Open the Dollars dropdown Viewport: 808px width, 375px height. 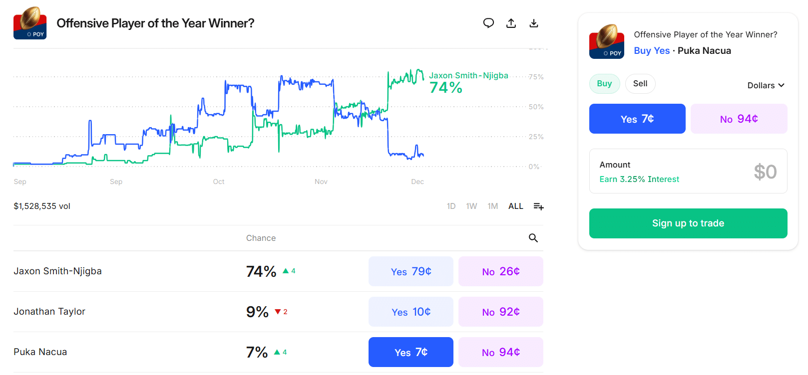point(766,85)
